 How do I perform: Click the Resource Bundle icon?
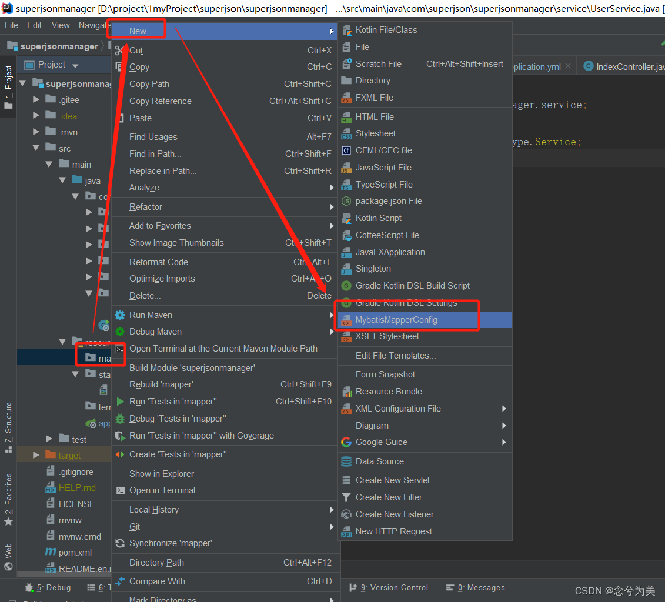point(346,392)
